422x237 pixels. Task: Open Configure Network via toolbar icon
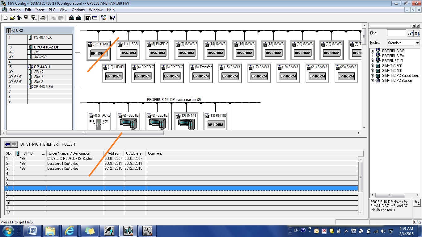click(104, 18)
